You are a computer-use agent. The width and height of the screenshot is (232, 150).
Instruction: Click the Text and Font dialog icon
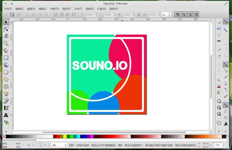225,124
